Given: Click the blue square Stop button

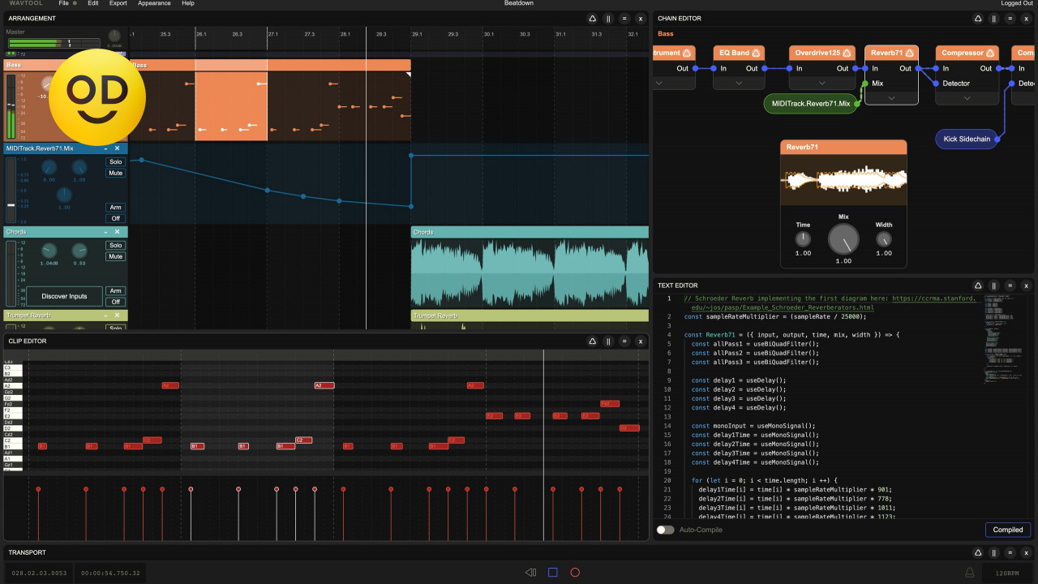Looking at the screenshot, I should click(x=553, y=573).
